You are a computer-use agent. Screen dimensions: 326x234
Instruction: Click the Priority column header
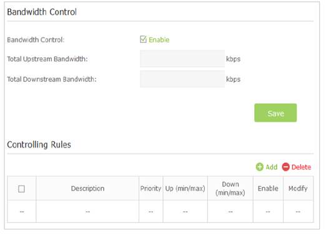(x=151, y=189)
